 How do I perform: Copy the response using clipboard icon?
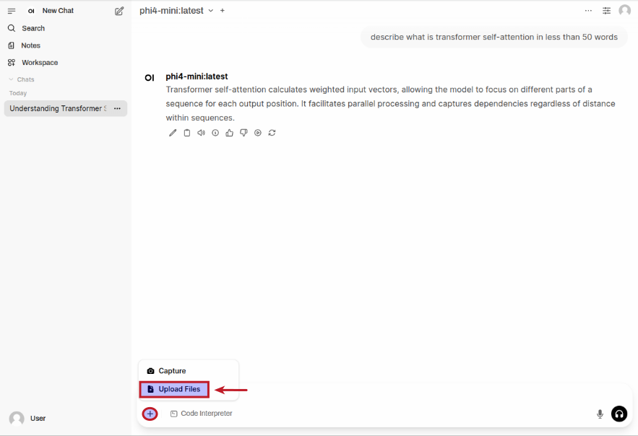186,132
